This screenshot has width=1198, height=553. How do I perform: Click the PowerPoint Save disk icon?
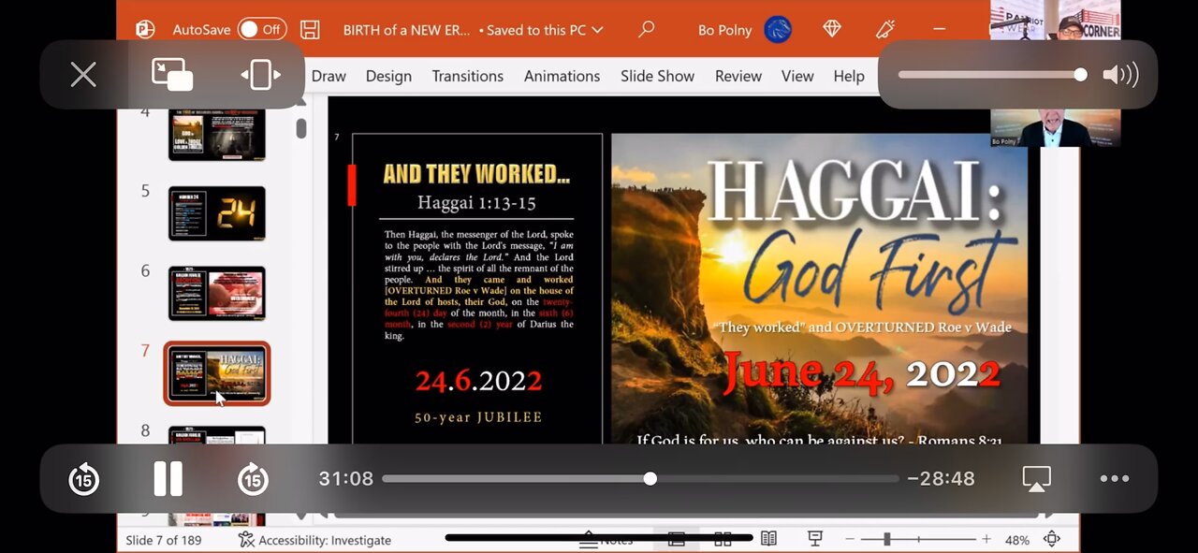click(x=310, y=29)
